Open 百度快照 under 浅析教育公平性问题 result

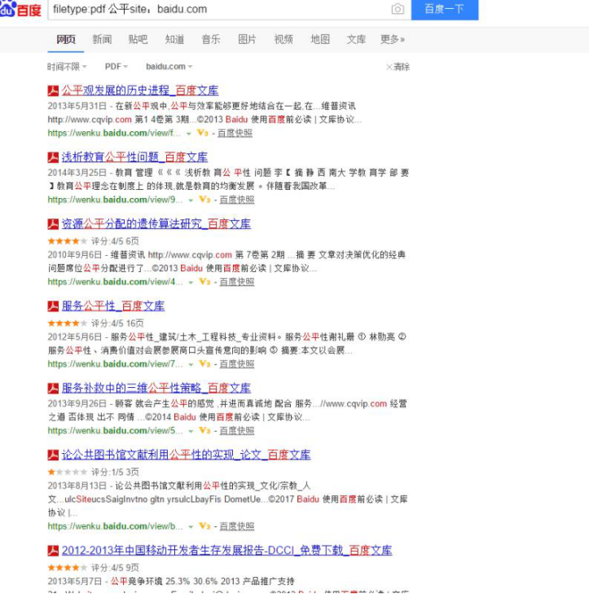click(237, 200)
